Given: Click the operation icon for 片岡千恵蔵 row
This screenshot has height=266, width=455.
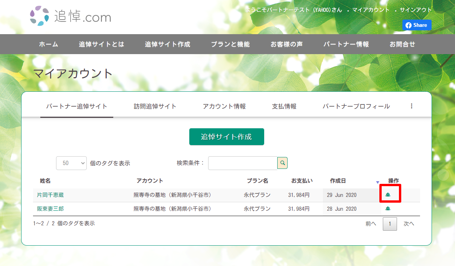Looking at the screenshot, I should tap(388, 195).
